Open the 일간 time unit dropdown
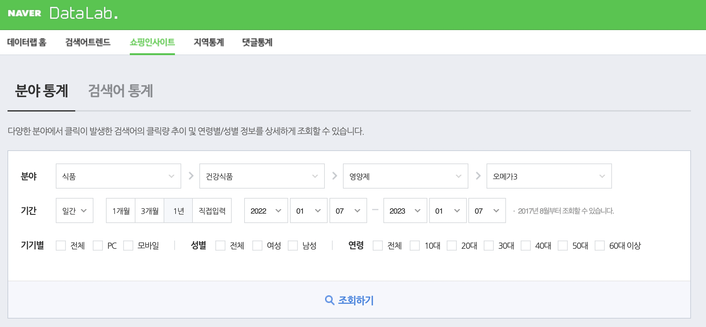 (75, 210)
